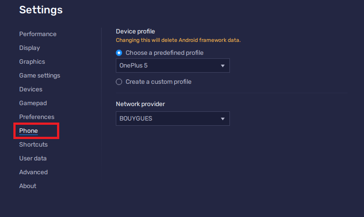Viewport: 364px width, 217px height.
Task: Select the Phone settings tab
Action: [29, 131]
